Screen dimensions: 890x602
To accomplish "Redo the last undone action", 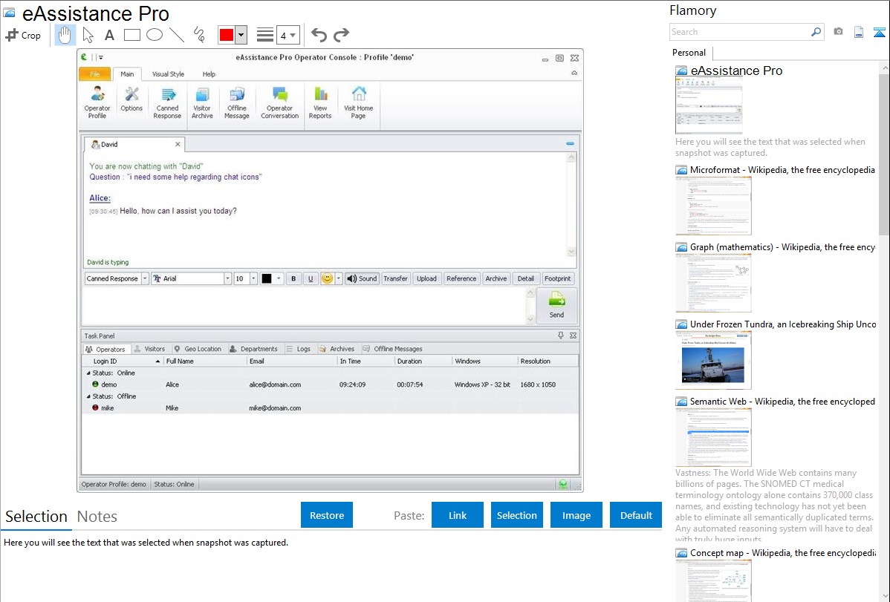I will 341,35.
